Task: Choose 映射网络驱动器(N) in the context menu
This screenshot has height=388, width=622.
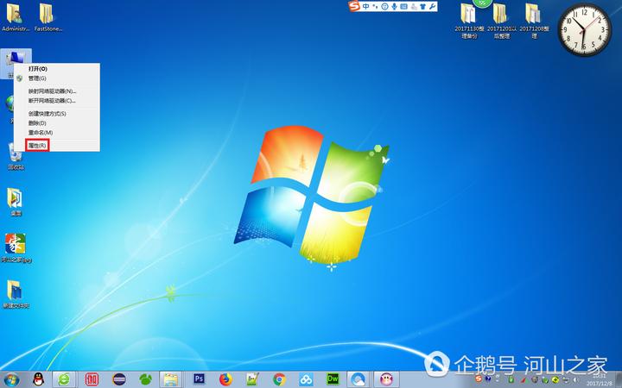Action: coord(57,91)
